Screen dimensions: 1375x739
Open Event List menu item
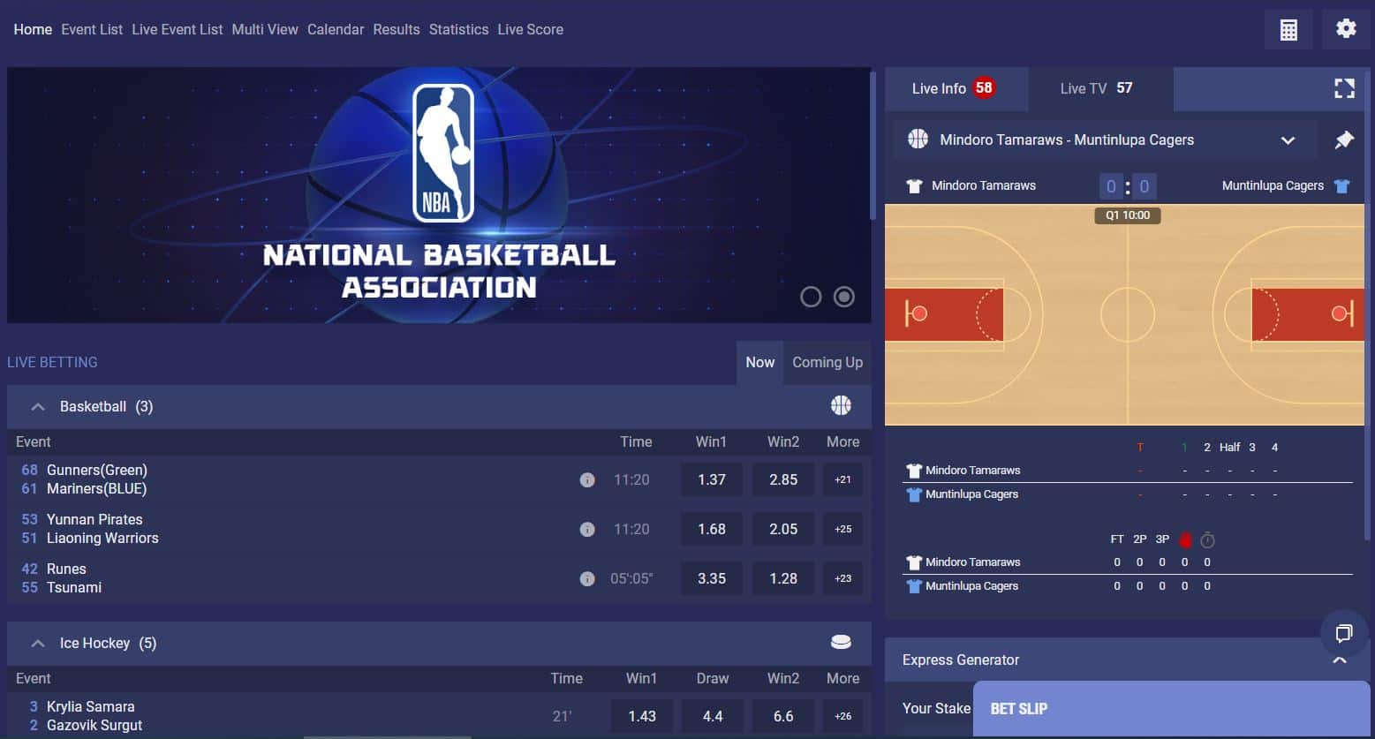pos(92,29)
